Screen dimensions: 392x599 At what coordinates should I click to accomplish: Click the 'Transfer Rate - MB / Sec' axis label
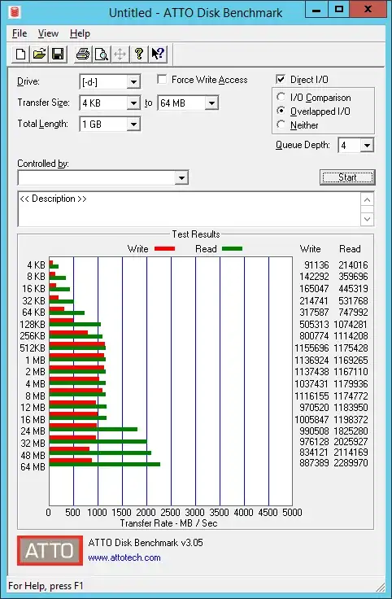[168, 523]
